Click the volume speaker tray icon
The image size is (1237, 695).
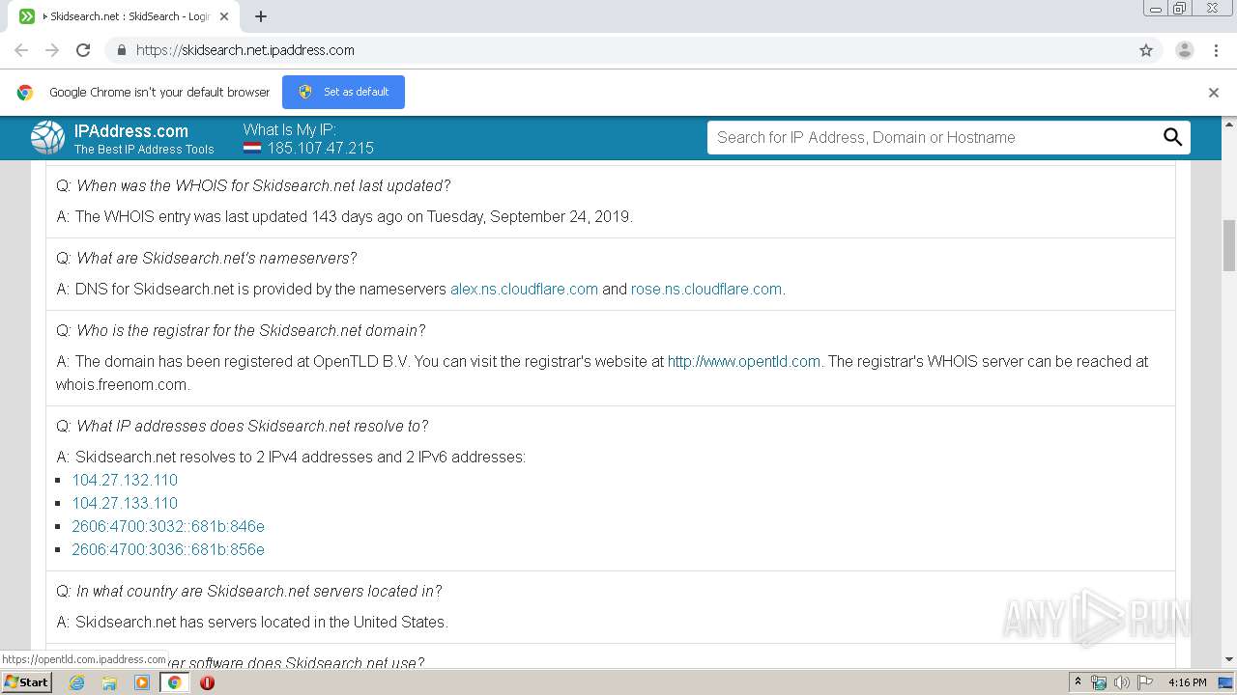coord(1121,682)
